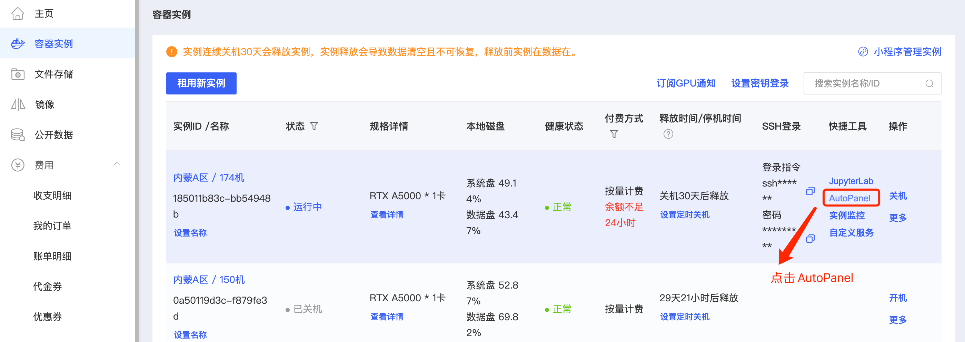
Task: Open 账单明细 submenu item
Action: click(52, 256)
